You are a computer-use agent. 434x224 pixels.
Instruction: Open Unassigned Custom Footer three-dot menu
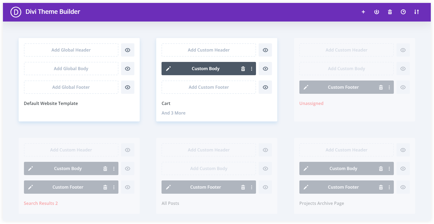[389, 87]
